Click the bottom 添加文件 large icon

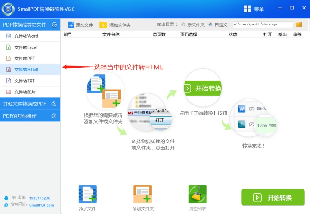pos(88,194)
